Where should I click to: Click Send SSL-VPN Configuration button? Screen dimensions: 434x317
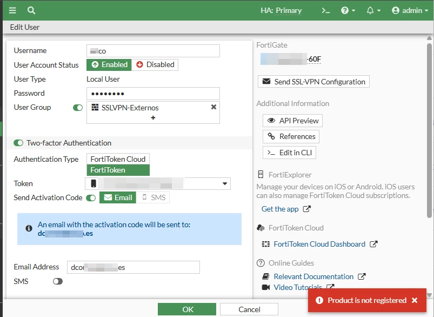313,82
